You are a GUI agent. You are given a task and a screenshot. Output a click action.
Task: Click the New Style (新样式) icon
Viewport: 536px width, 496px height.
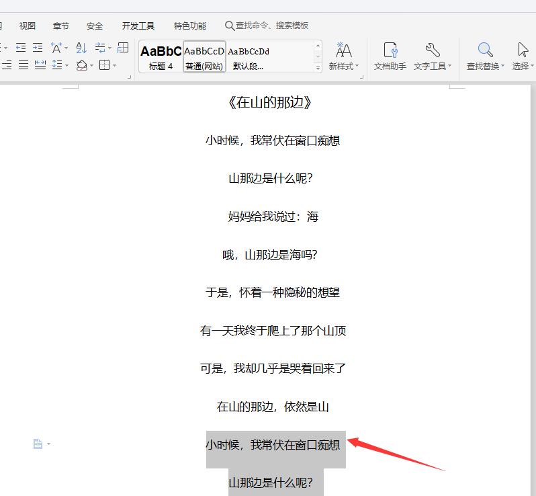[343, 50]
